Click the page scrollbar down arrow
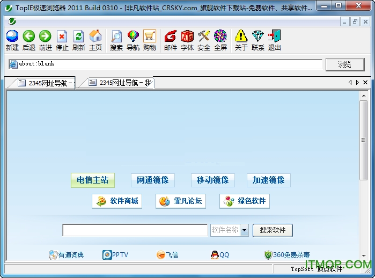This screenshot has height=278, width=375. 364,256
